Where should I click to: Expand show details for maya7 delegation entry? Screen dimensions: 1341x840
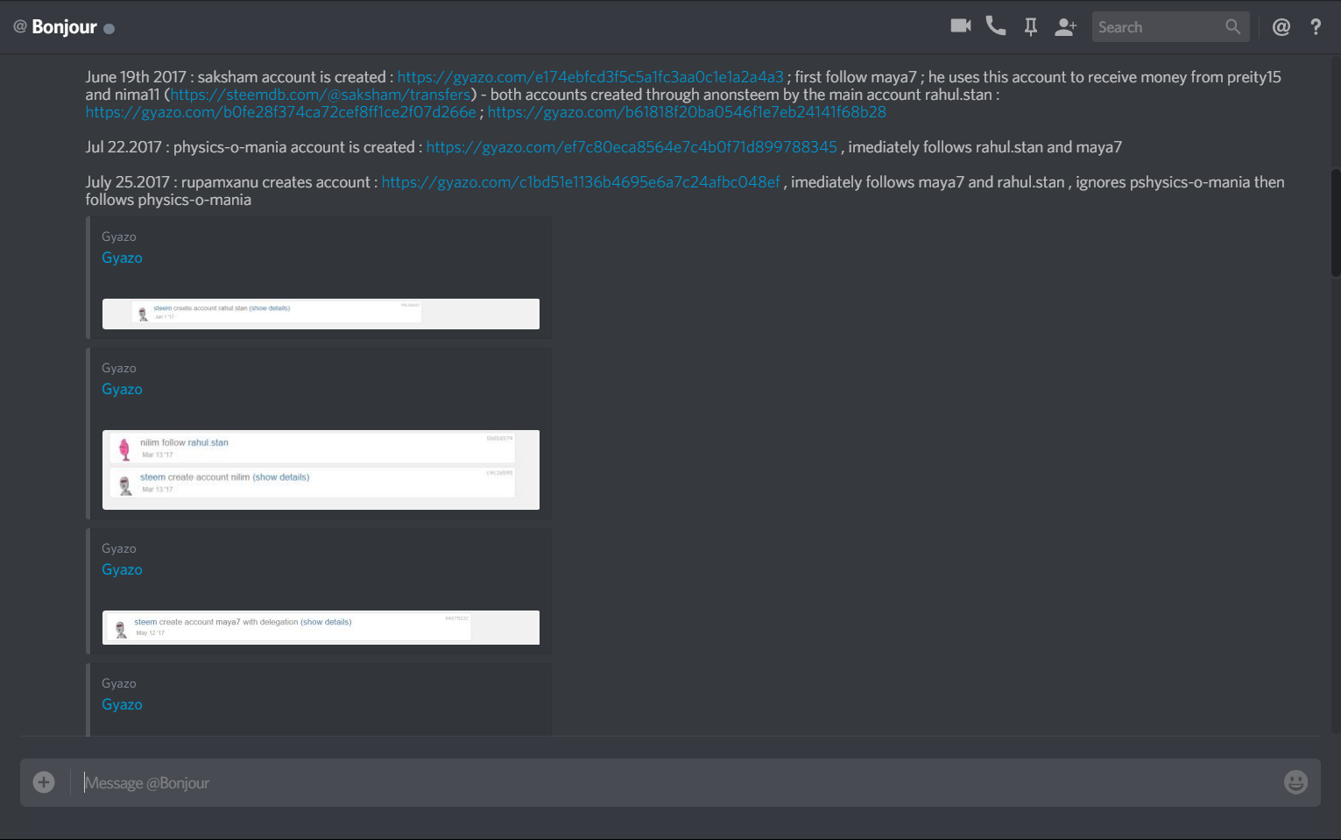pyautogui.click(x=325, y=621)
